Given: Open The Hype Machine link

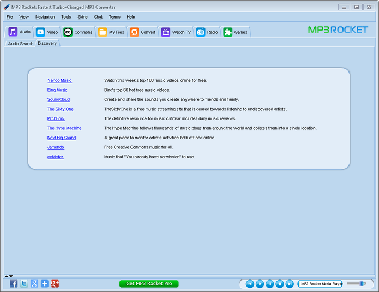Looking at the screenshot, I should [64, 128].
